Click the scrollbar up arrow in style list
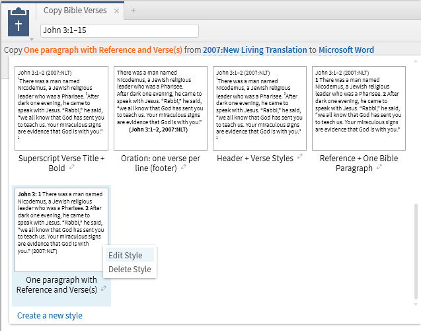Screen dimensions: 421x331 (416, 61)
